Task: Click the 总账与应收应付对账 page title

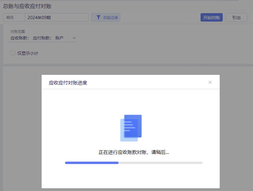Action: (x=27, y=6)
